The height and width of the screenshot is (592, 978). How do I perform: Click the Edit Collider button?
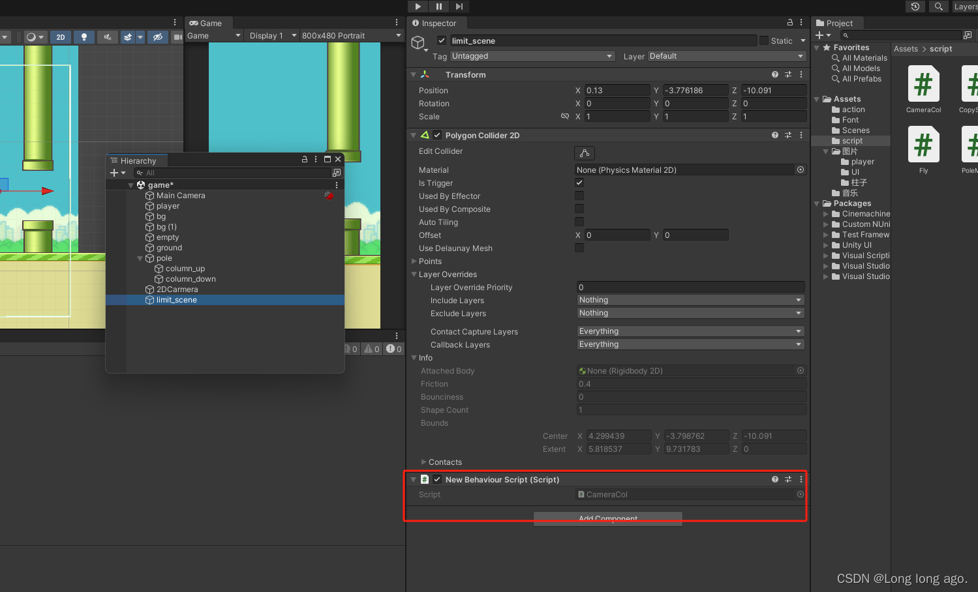(x=585, y=153)
